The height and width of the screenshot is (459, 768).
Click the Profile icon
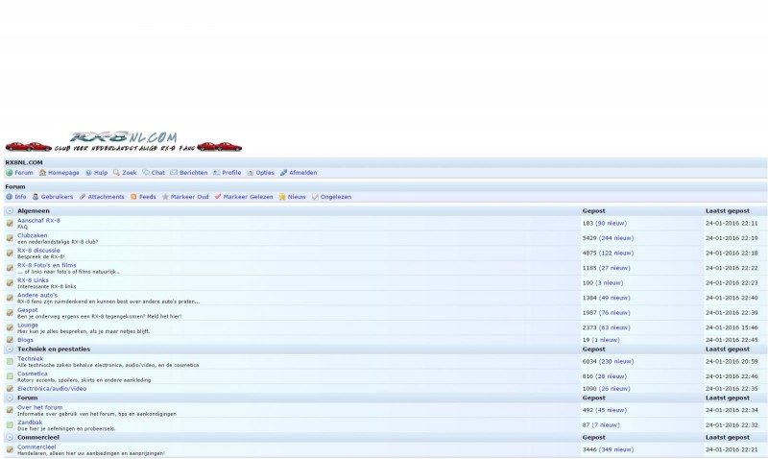(x=217, y=173)
